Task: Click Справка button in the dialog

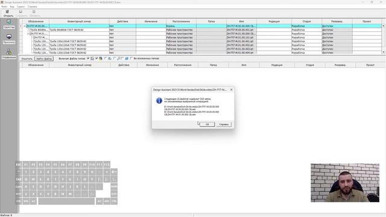Action: click(224, 124)
